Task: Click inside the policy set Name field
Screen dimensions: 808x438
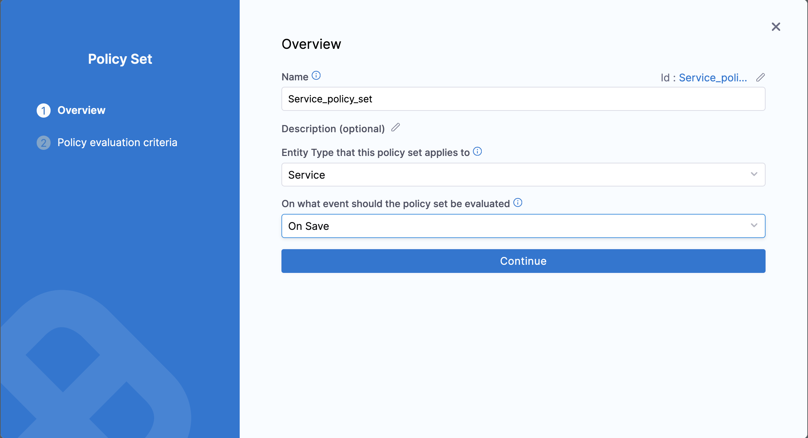Action: point(523,99)
